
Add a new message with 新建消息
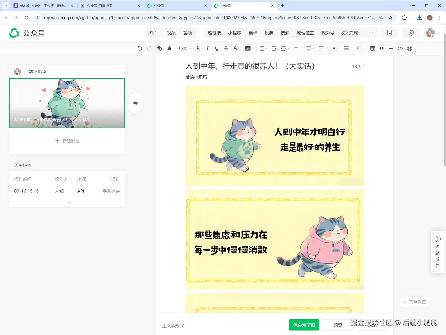click(x=67, y=141)
